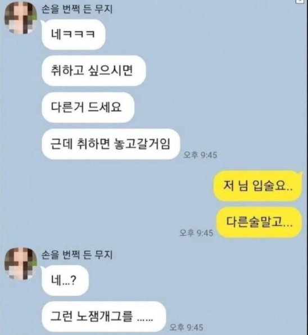Select the lower sender name 손을 번쩍 든 무지

77,255
